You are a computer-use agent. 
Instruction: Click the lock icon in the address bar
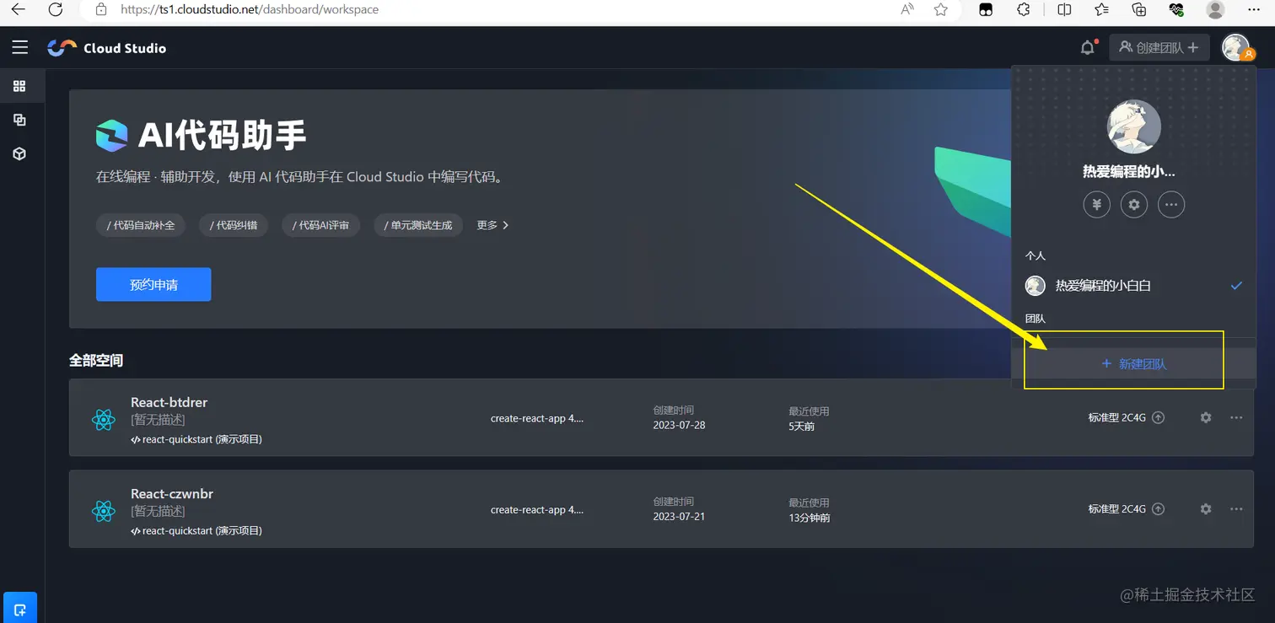coord(101,10)
